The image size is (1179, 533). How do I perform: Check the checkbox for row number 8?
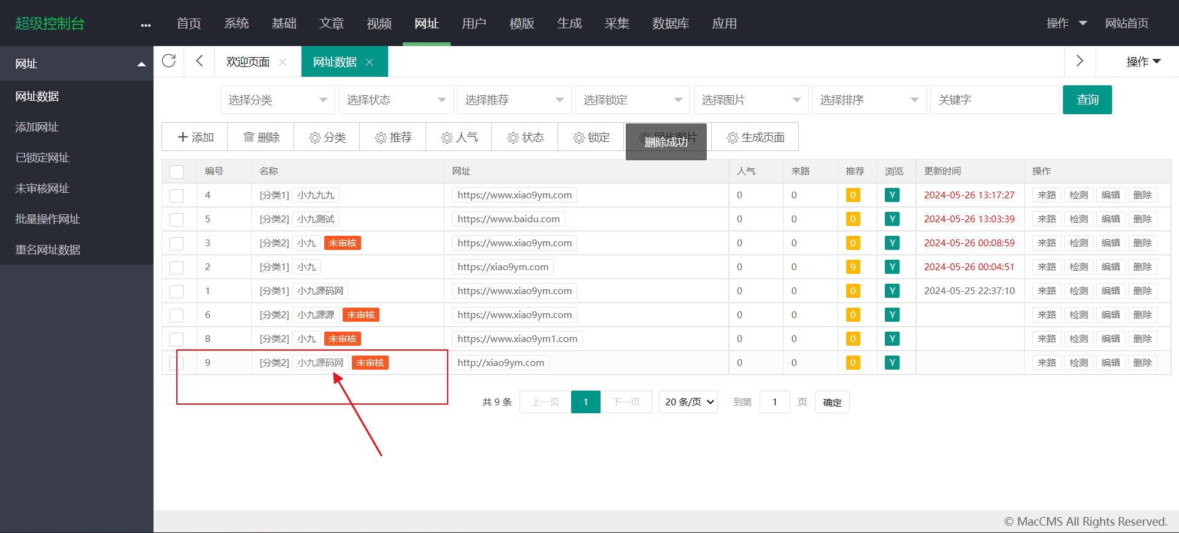176,340
